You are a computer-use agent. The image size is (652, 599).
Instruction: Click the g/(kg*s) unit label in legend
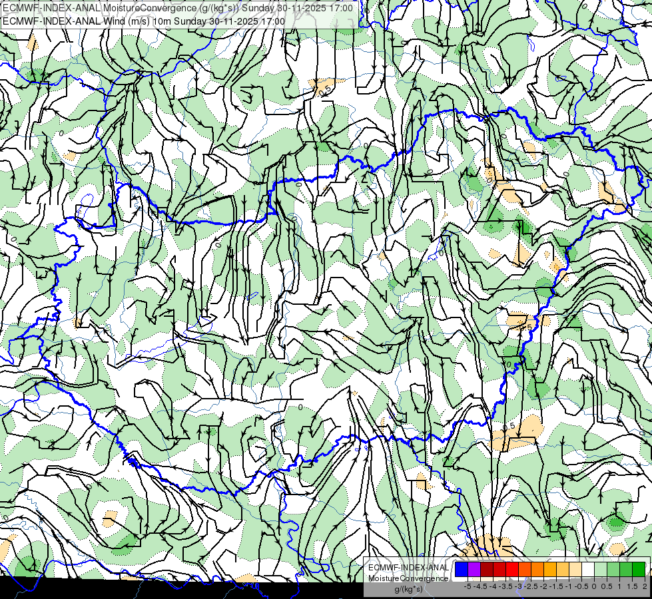tap(409, 589)
